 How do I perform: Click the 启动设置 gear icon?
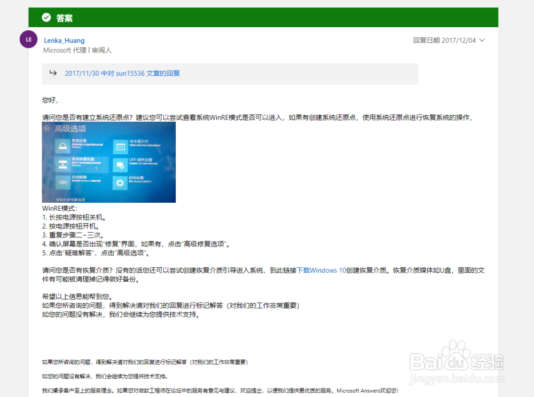[120, 182]
